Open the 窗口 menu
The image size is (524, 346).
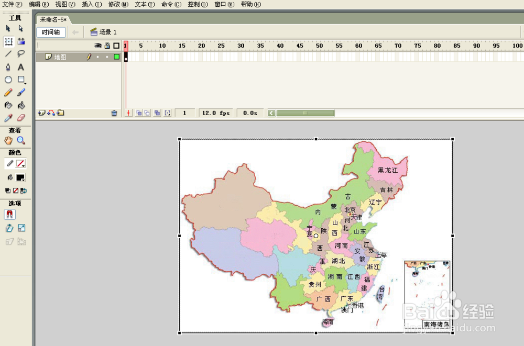[224, 4]
